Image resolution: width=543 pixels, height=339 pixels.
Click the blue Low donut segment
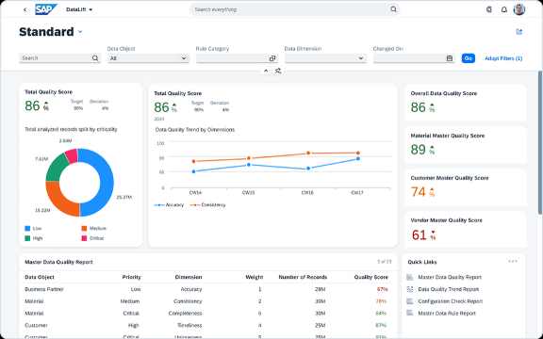106,182
